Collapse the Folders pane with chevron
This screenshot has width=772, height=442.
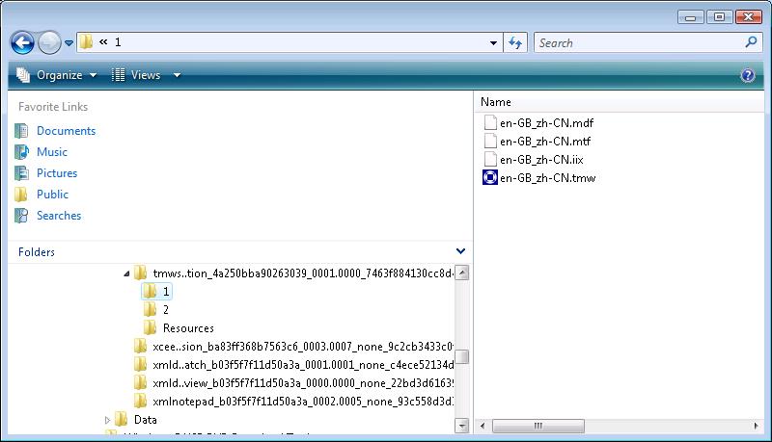460,251
